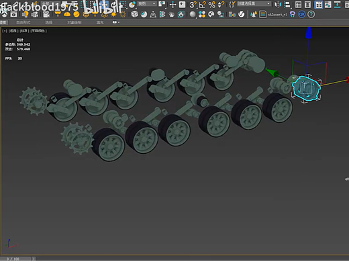
Task: Click the camera box icon in second row
Action: tap(13, 14)
